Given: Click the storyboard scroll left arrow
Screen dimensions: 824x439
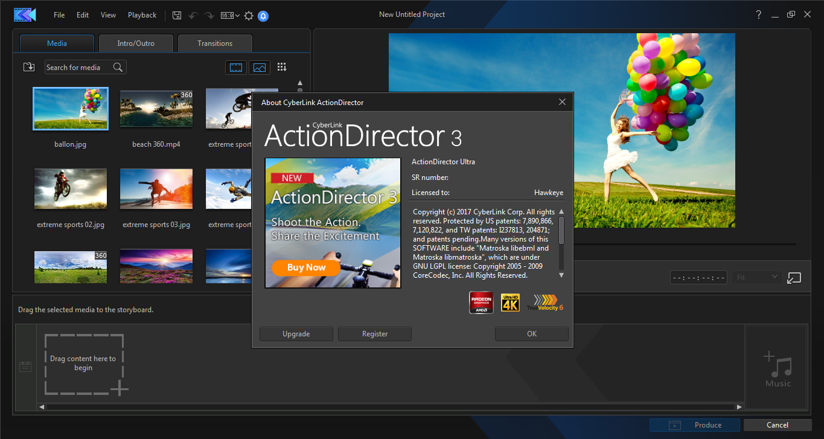Looking at the screenshot, I should click(42, 407).
